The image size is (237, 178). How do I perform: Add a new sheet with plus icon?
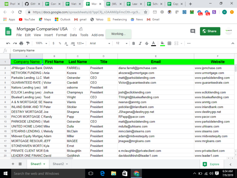(13, 164)
